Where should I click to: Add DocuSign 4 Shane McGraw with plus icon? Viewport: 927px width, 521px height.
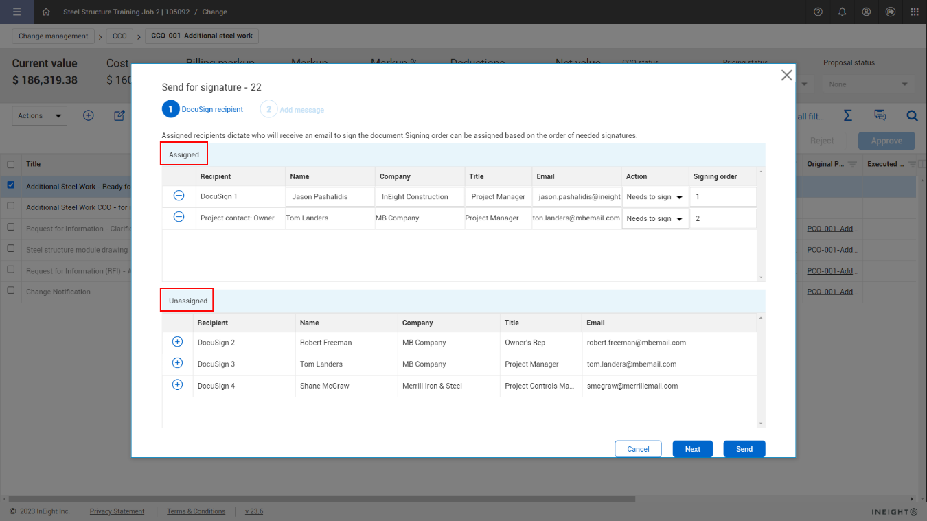pyautogui.click(x=177, y=385)
